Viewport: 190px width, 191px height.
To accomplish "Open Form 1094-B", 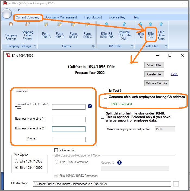I will (x=46, y=32).
